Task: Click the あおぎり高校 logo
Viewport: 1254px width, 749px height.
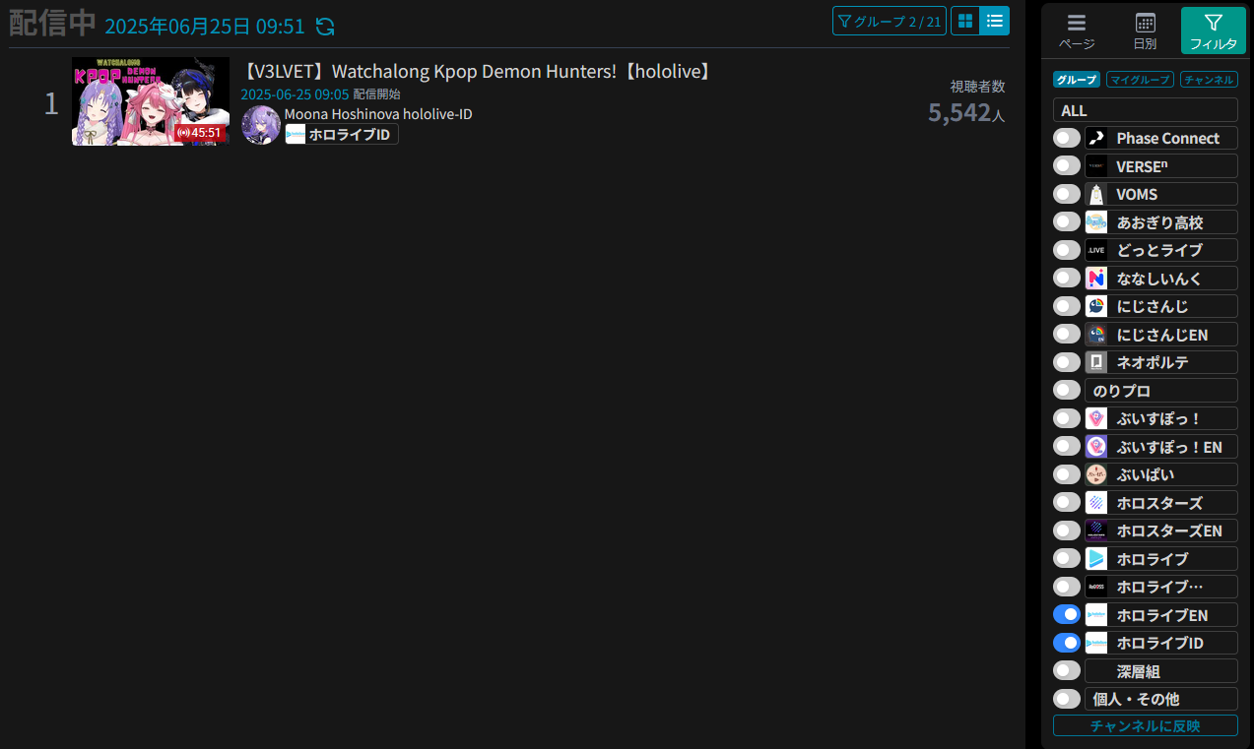Action: [1096, 222]
